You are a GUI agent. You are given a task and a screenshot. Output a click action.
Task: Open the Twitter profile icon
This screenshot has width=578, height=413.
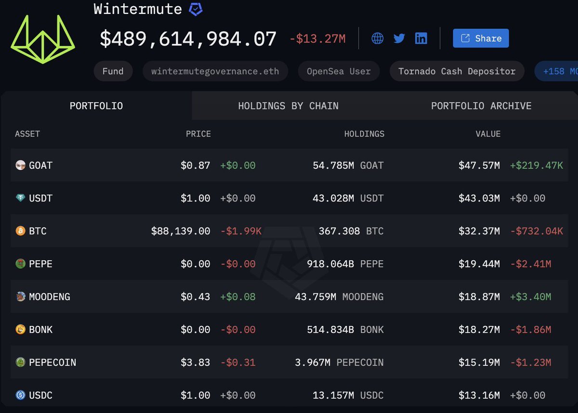(399, 38)
